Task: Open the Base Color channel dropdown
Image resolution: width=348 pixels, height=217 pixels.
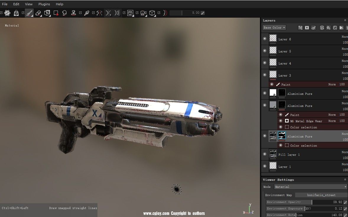Action: pos(274,28)
